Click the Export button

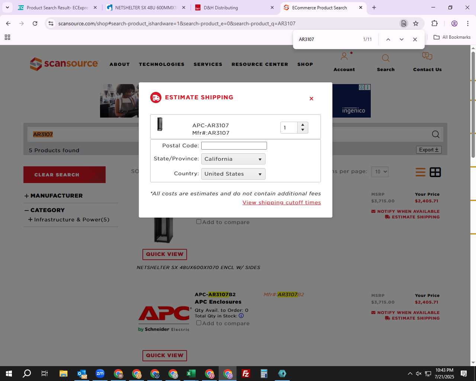(x=429, y=150)
